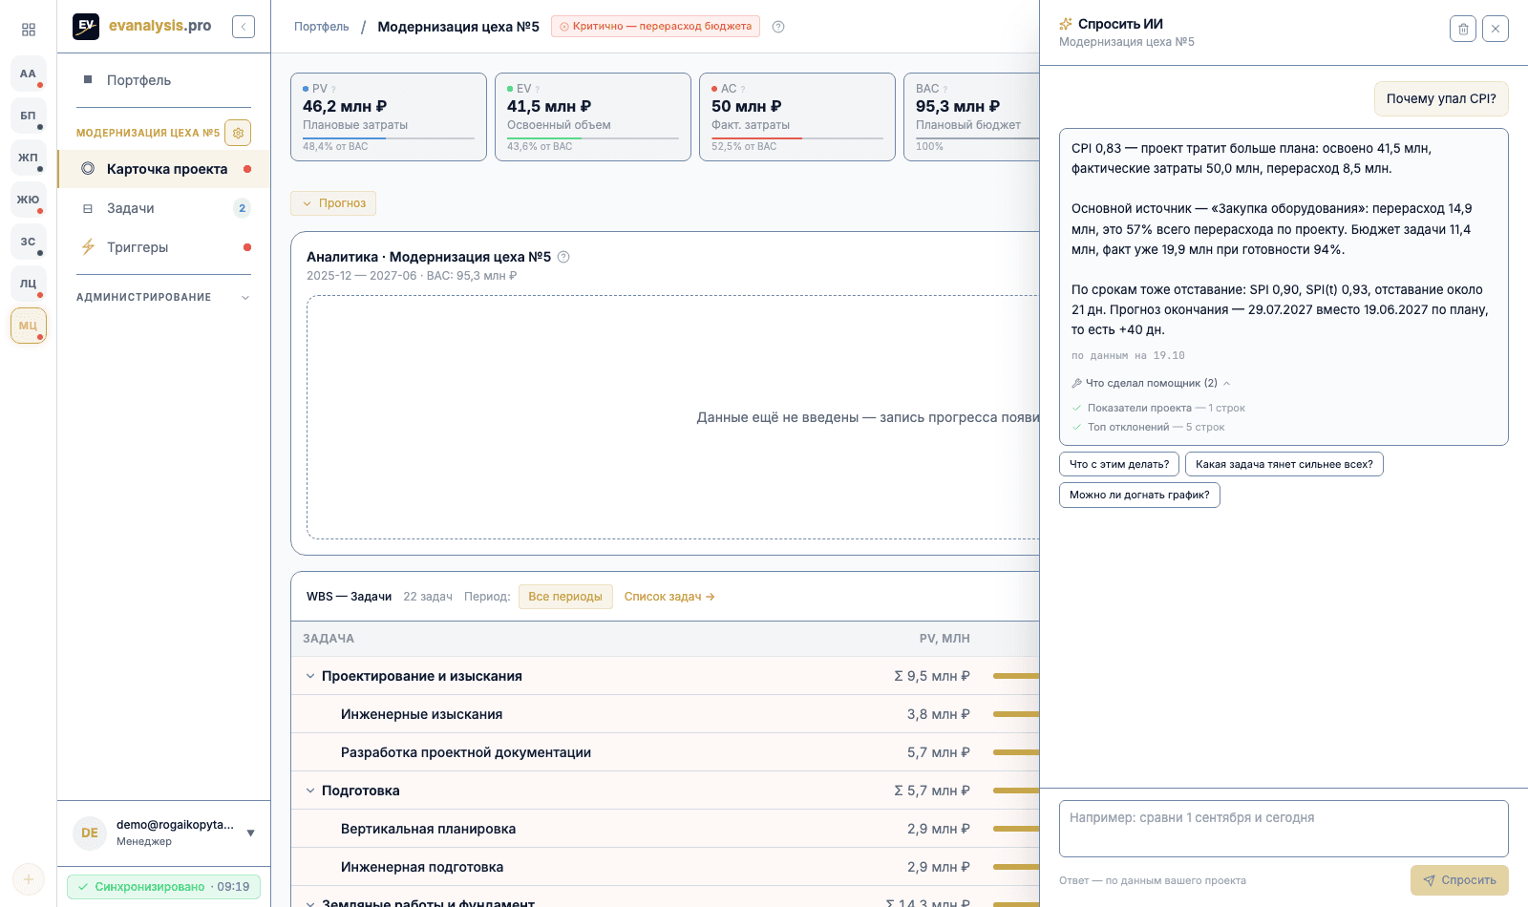Open Триггеры in the sidebar

[163, 247]
